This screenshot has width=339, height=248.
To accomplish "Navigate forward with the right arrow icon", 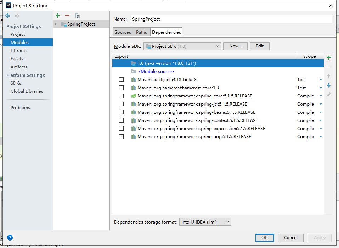I will tap(17, 16).
